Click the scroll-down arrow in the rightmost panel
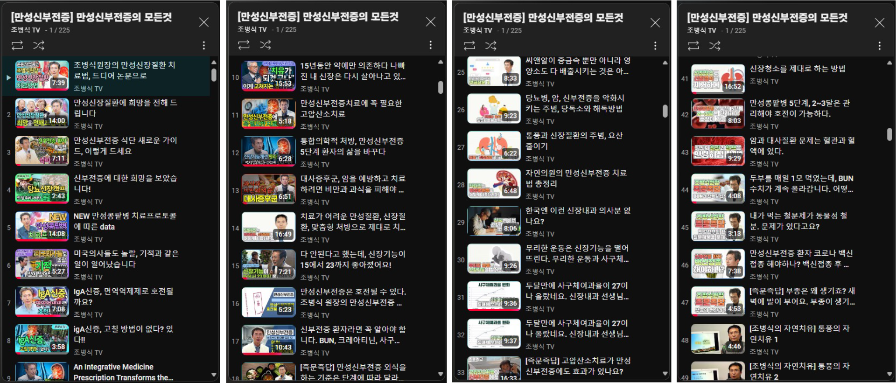Screen dimensions: 896x383 click(889, 374)
